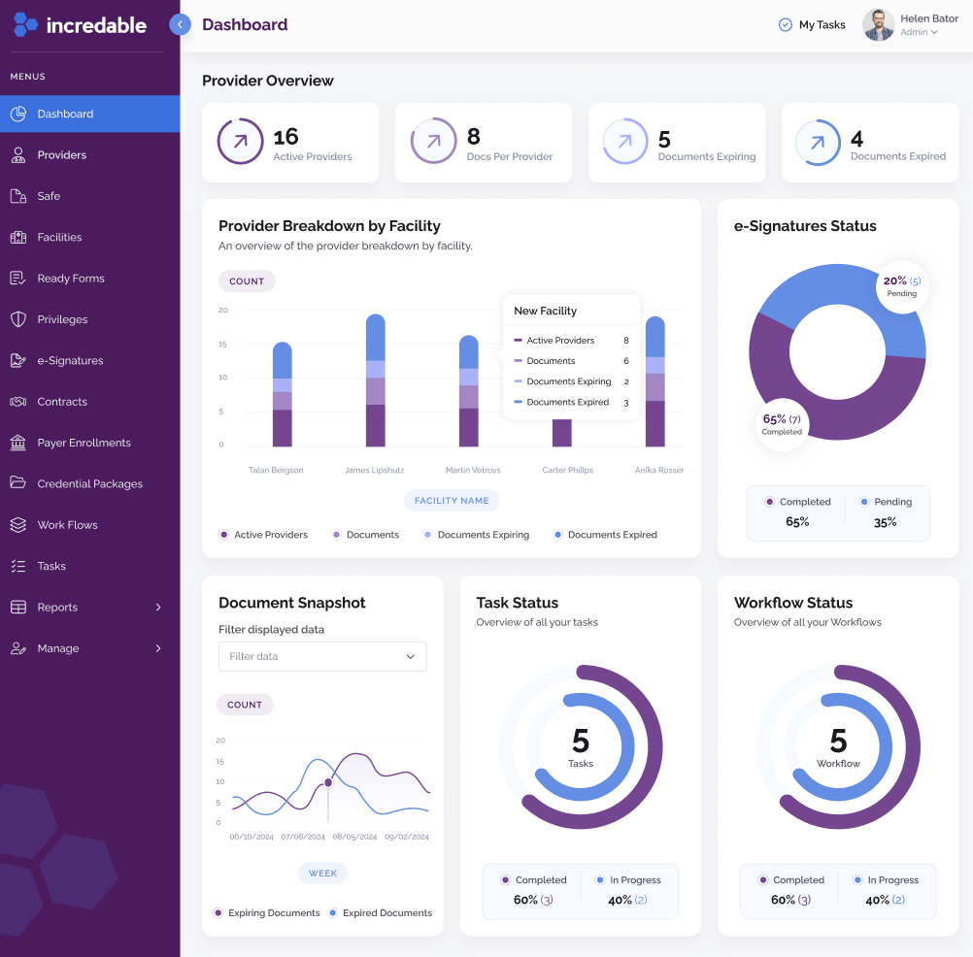This screenshot has height=957, width=973.
Task: Toggle the Active Providers legend item
Action: pyautogui.click(x=263, y=534)
